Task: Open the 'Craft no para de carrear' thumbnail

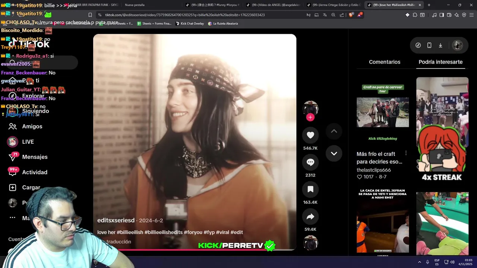Action: tap(383, 112)
